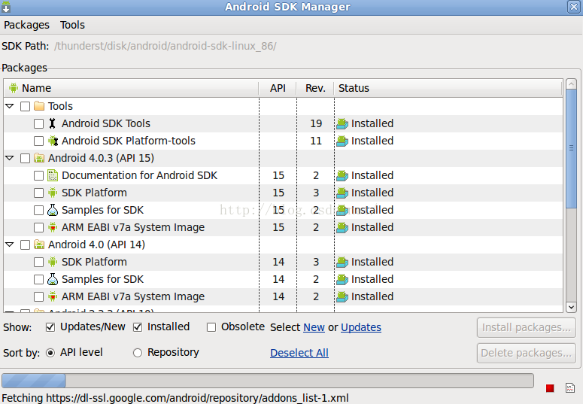Check the API 14 Samples for SDK checkbox

[x=38, y=279]
